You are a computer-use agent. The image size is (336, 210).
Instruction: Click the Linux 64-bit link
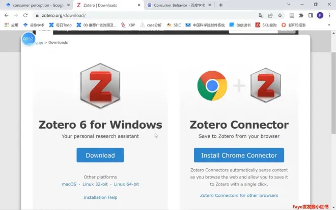click(126, 184)
